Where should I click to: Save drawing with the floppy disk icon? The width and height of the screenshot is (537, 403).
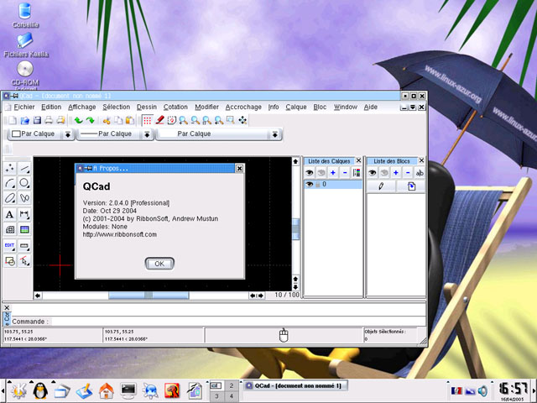tap(37, 120)
